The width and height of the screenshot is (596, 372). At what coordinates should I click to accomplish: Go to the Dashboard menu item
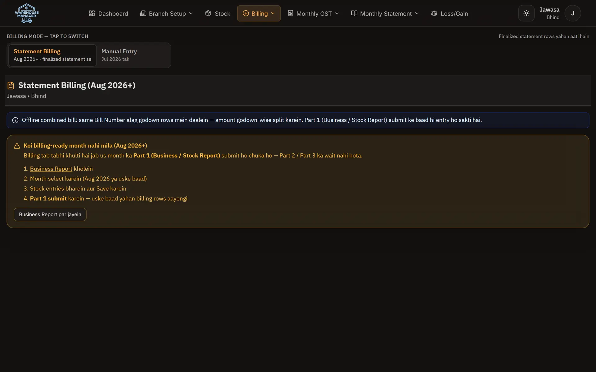click(108, 13)
